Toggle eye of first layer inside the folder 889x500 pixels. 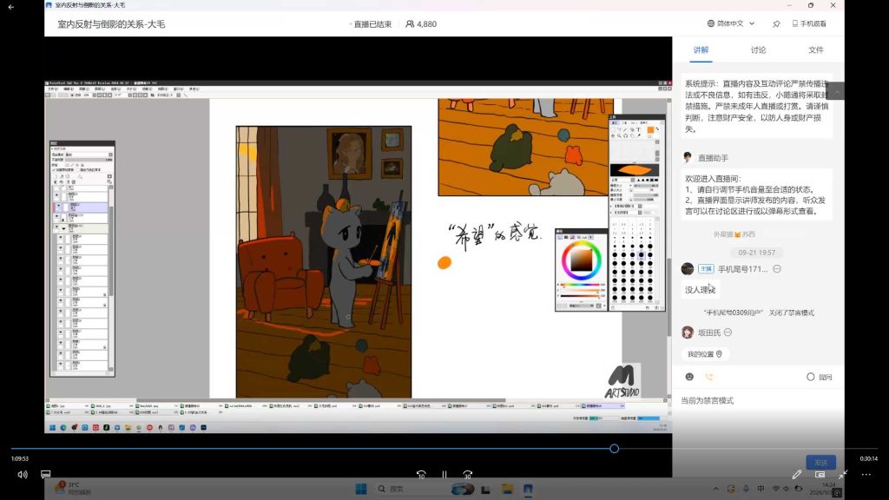(61, 238)
